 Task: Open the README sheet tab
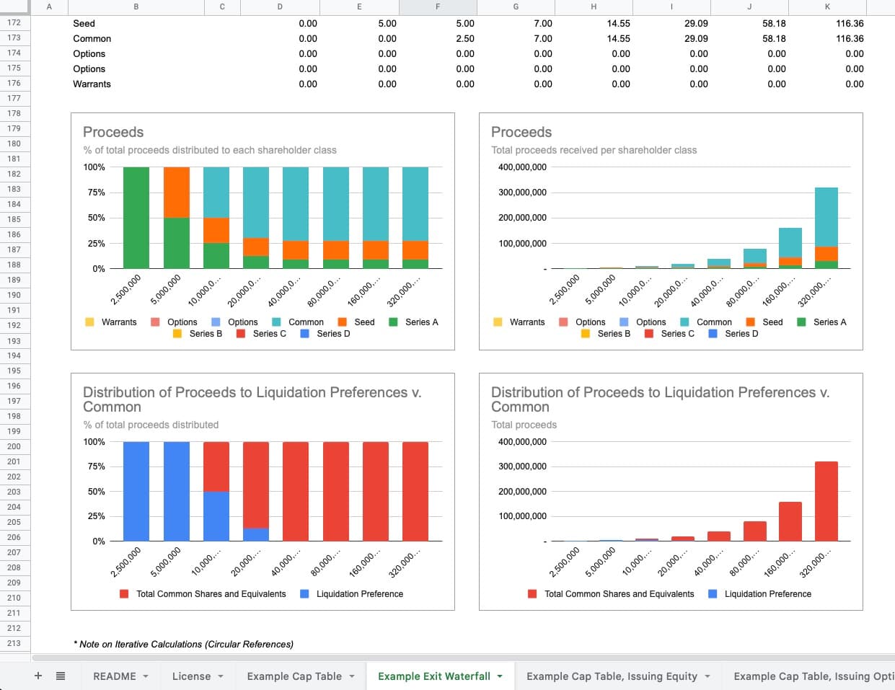(114, 676)
